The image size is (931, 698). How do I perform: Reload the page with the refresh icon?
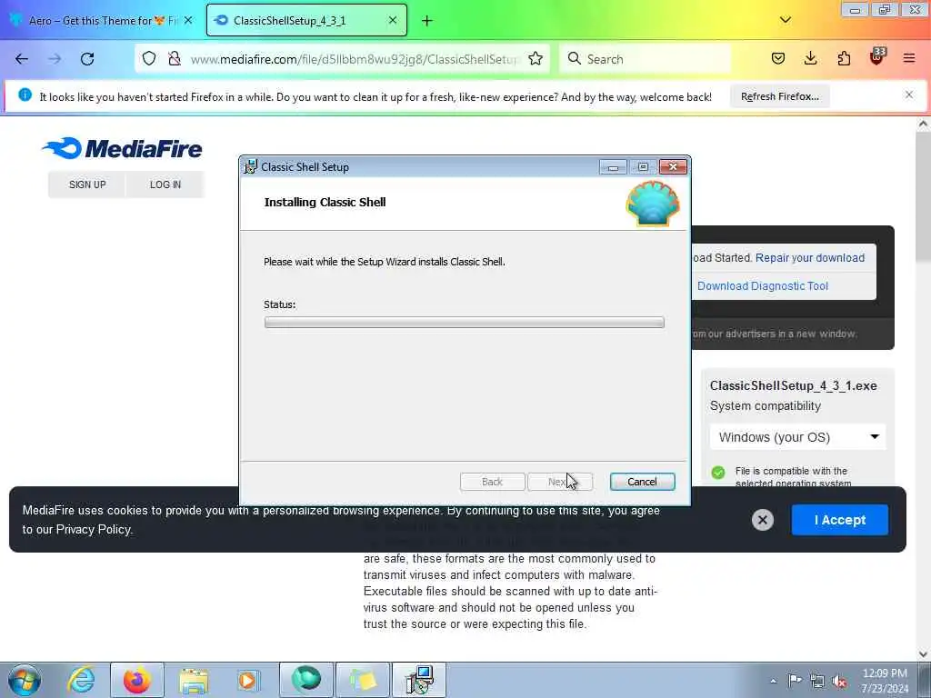(x=87, y=59)
